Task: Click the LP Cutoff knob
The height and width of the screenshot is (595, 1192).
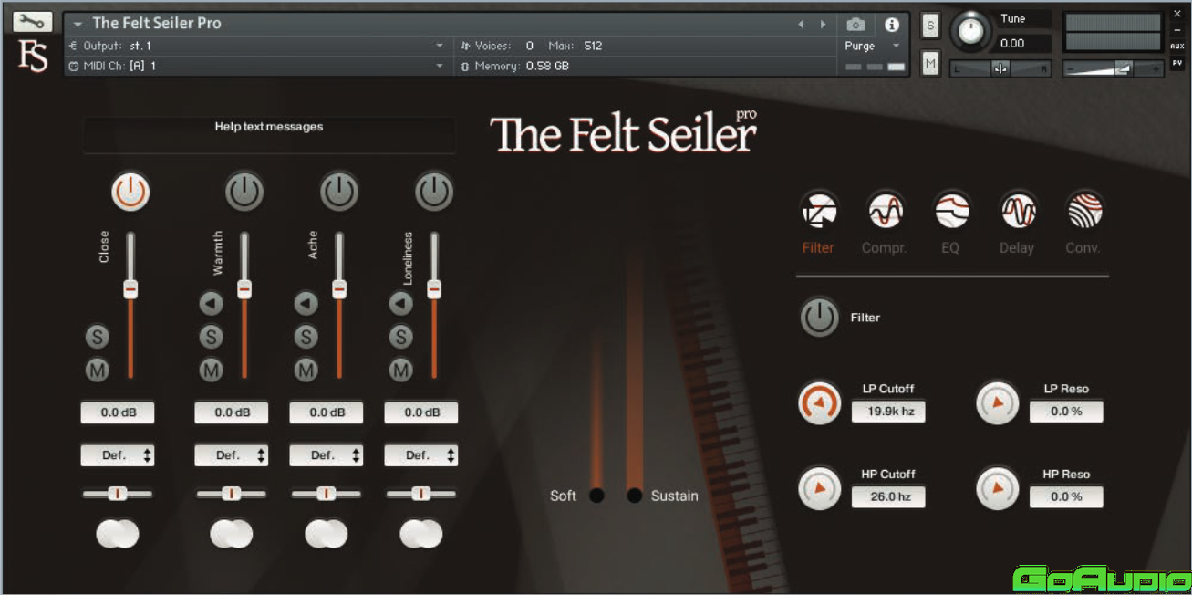Action: pos(820,402)
